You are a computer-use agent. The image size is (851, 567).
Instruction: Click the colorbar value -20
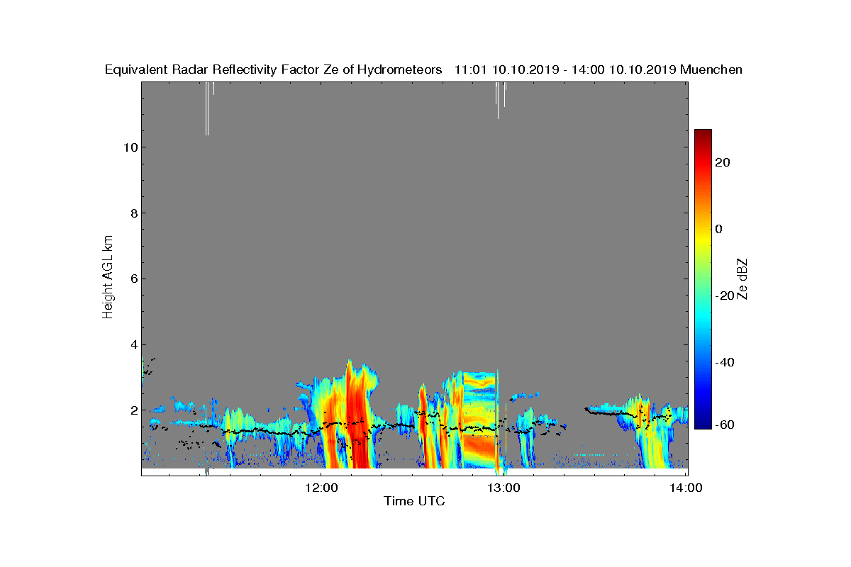(724, 296)
